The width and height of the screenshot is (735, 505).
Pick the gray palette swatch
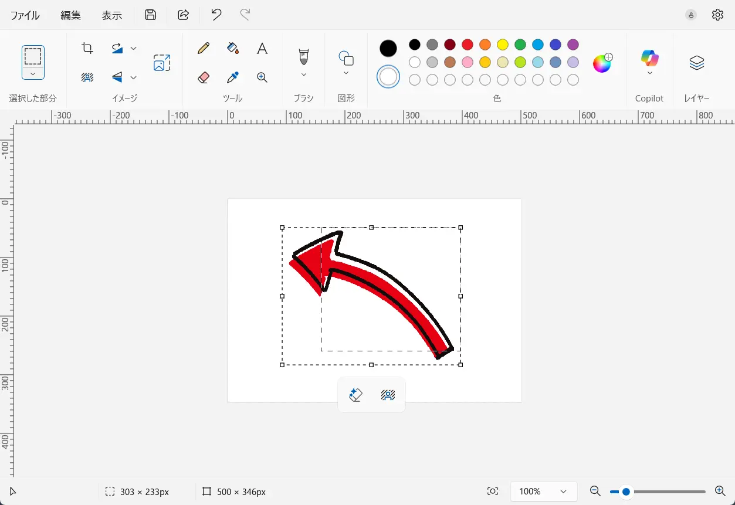click(x=432, y=45)
